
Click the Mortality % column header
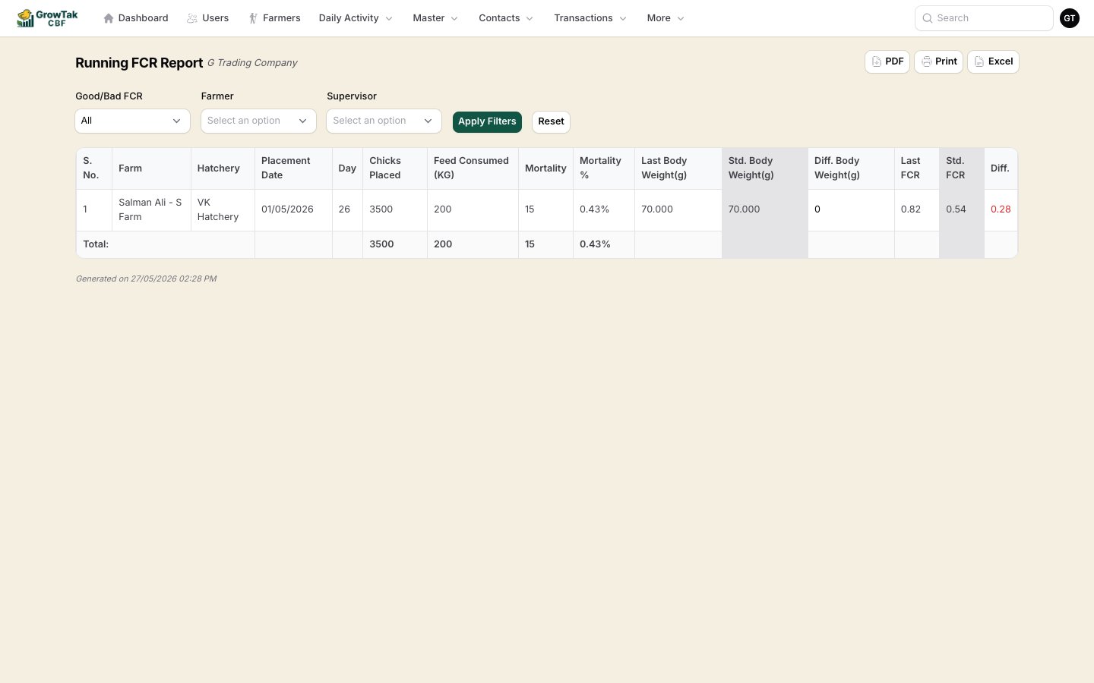coord(604,168)
